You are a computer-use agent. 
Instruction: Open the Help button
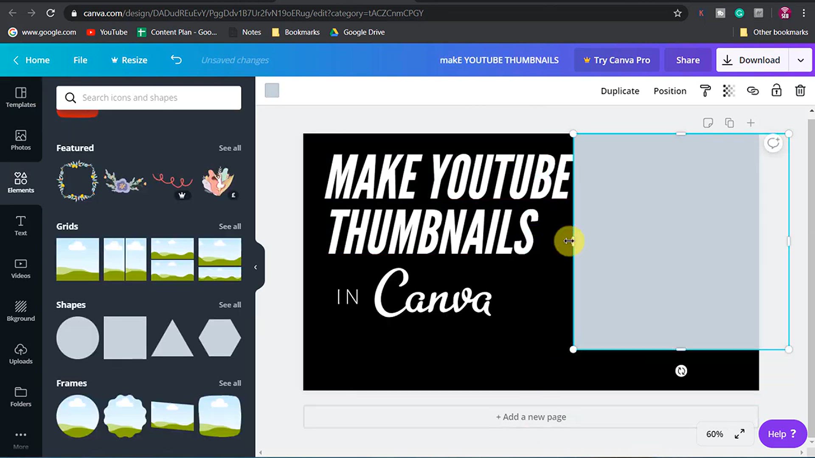coord(782,434)
